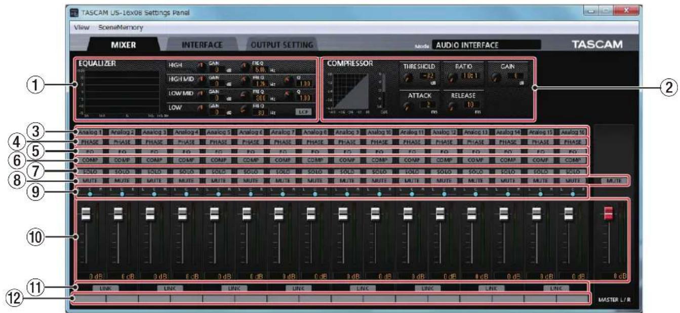Click the pan slider for Analog 7
Viewport: 680px width, 313px height.
pos(282,193)
